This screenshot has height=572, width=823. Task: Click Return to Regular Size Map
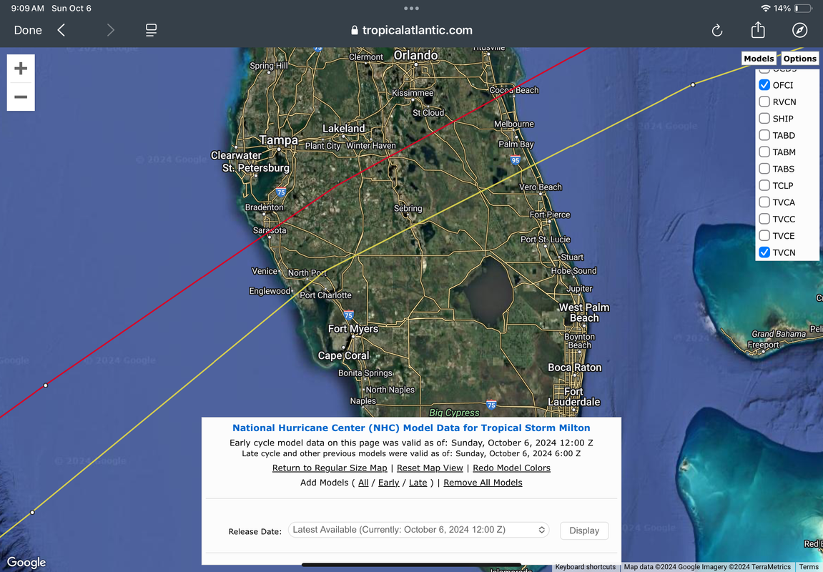click(x=330, y=468)
